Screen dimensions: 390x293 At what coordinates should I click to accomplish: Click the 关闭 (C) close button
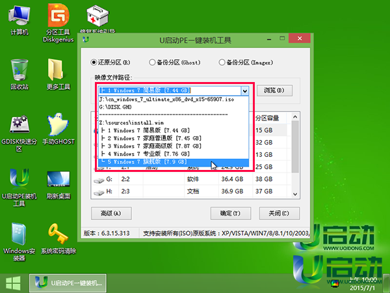click(279, 214)
